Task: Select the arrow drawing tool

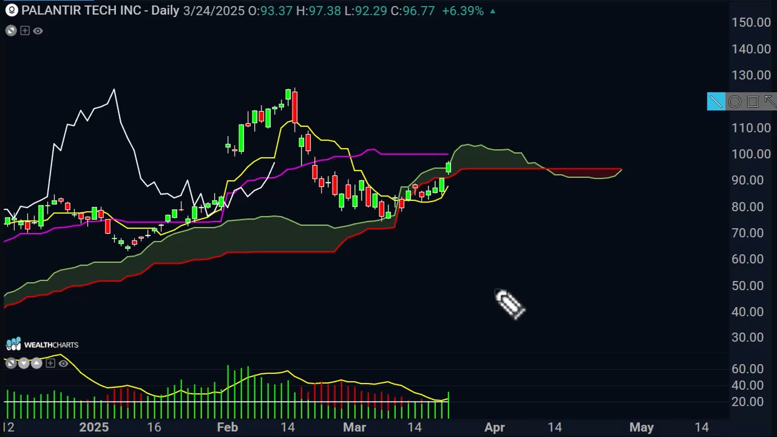Action: tap(770, 102)
